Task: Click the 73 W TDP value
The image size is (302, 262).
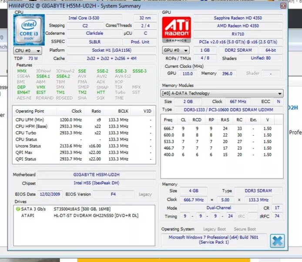Action: pos(33,58)
